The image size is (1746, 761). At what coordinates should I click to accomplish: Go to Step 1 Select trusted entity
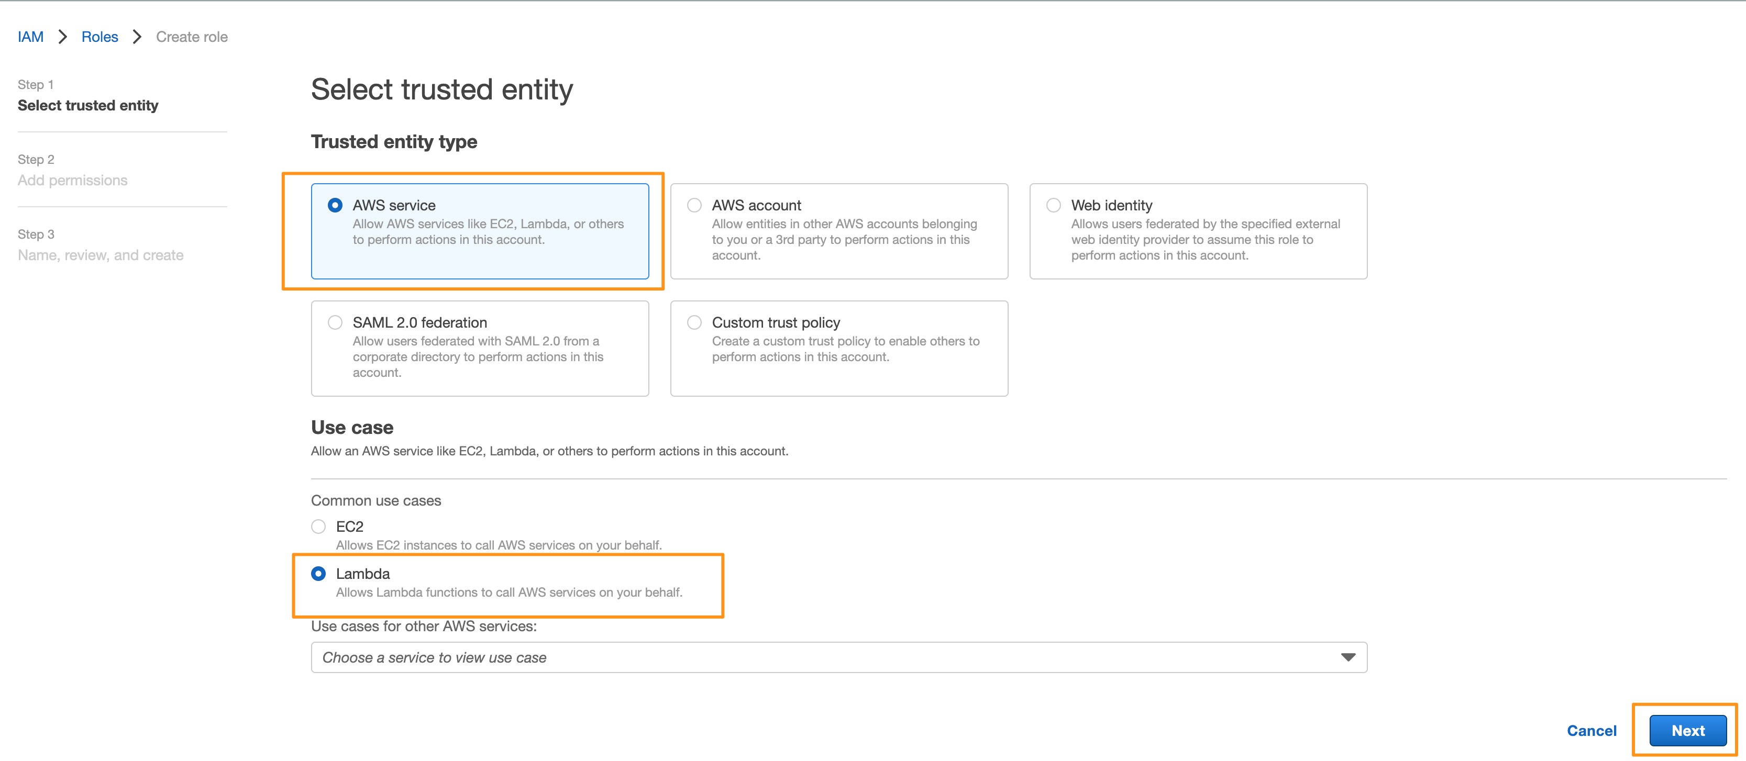tap(88, 105)
